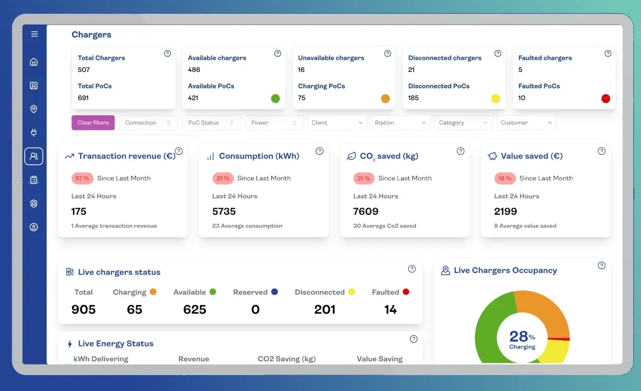
Task: Open chargers via sidebar plug icon
Action: pyautogui.click(x=34, y=132)
